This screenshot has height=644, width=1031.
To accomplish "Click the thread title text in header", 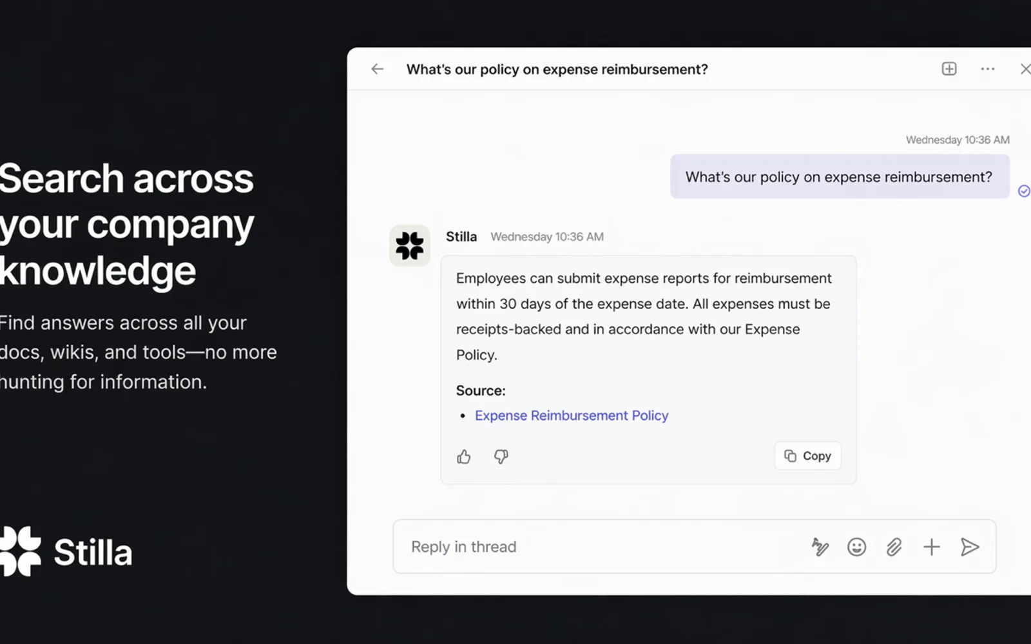I will click(557, 69).
